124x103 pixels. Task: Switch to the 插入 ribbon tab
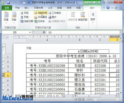[x=27, y=8]
